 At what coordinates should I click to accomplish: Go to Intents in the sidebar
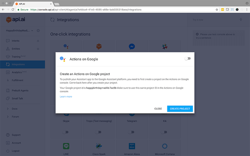tap(15, 41)
